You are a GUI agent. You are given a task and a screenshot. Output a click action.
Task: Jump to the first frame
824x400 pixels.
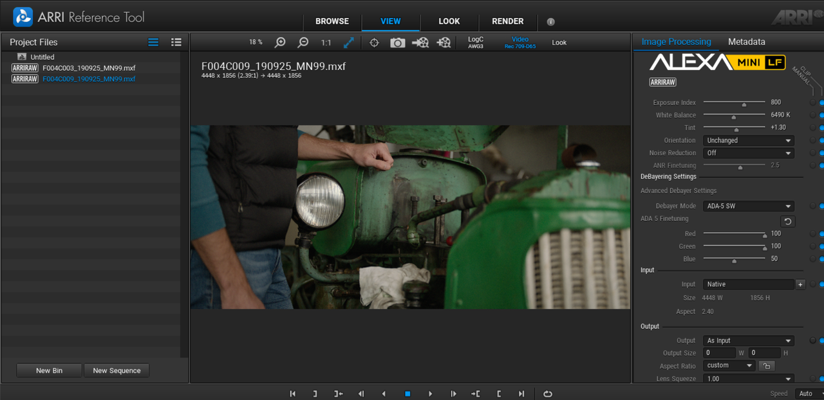tap(292, 394)
